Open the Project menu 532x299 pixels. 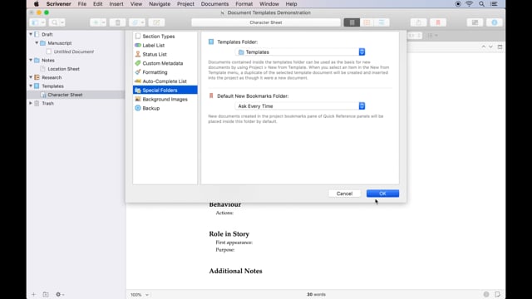[185, 4]
